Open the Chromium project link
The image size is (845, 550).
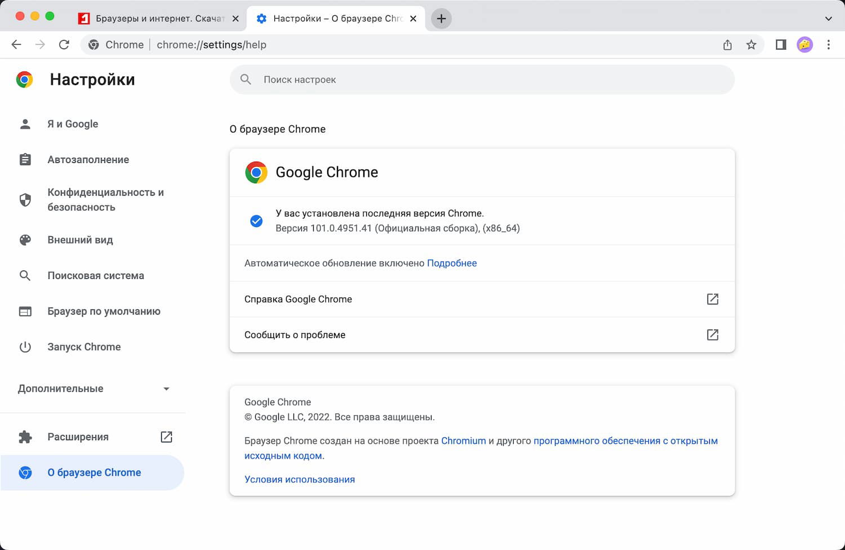click(x=463, y=441)
